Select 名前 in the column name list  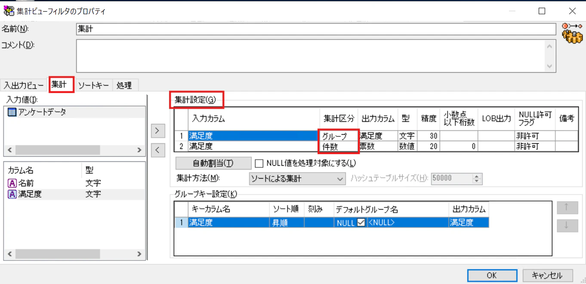[x=26, y=183]
